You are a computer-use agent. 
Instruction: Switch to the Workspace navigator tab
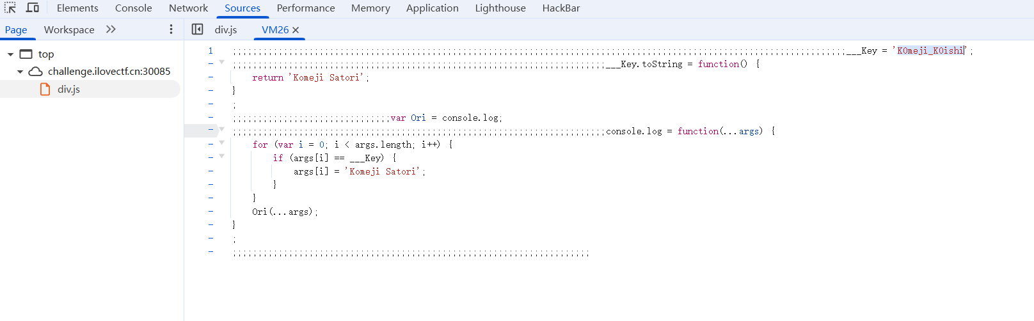[x=69, y=30]
